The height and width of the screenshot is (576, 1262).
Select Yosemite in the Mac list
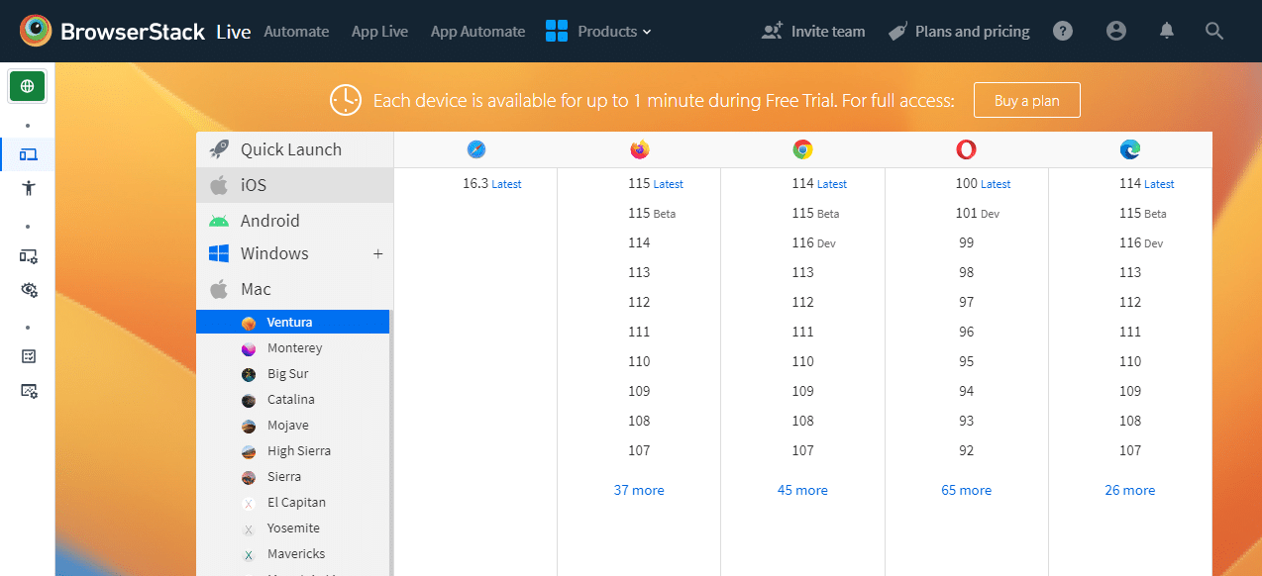[293, 528]
